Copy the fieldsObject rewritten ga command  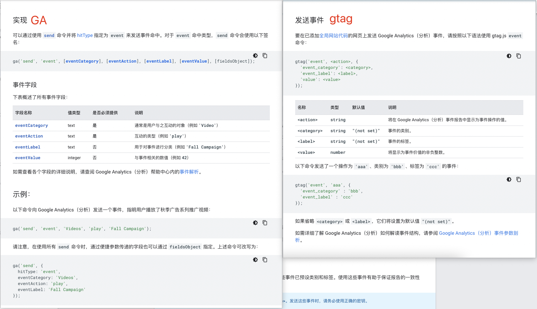pos(265,260)
